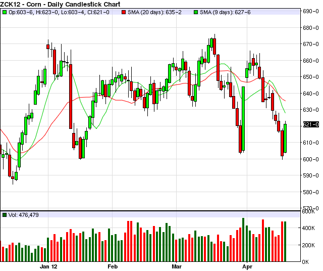This screenshot has width=323, height=271.
Task: Click the red SMA 20 days legend swatch
Action: coord(123,12)
